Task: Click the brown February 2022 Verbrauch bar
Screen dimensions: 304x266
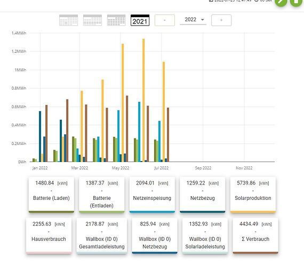Action: click(67, 131)
